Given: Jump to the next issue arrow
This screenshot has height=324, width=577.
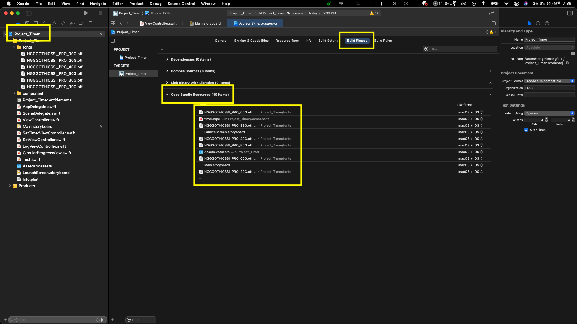Looking at the screenshot, I should coord(496,32).
